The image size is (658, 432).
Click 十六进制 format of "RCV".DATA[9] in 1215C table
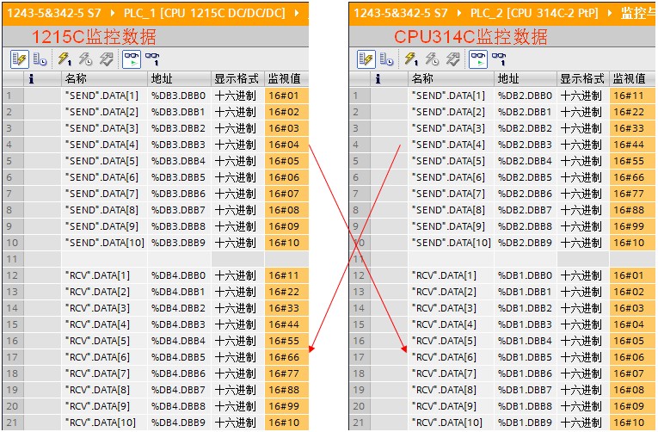(x=237, y=406)
